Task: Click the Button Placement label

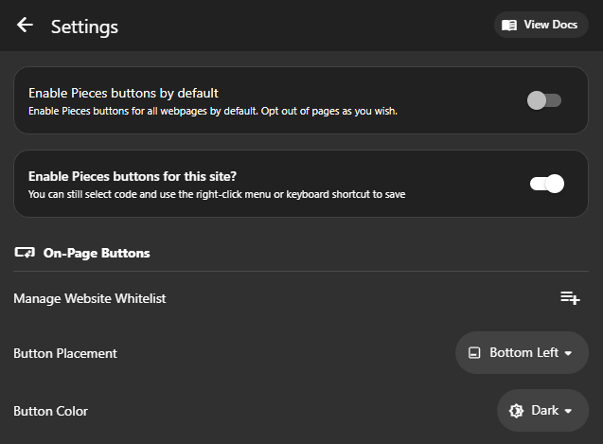Action: pyautogui.click(x=65, y=353)
